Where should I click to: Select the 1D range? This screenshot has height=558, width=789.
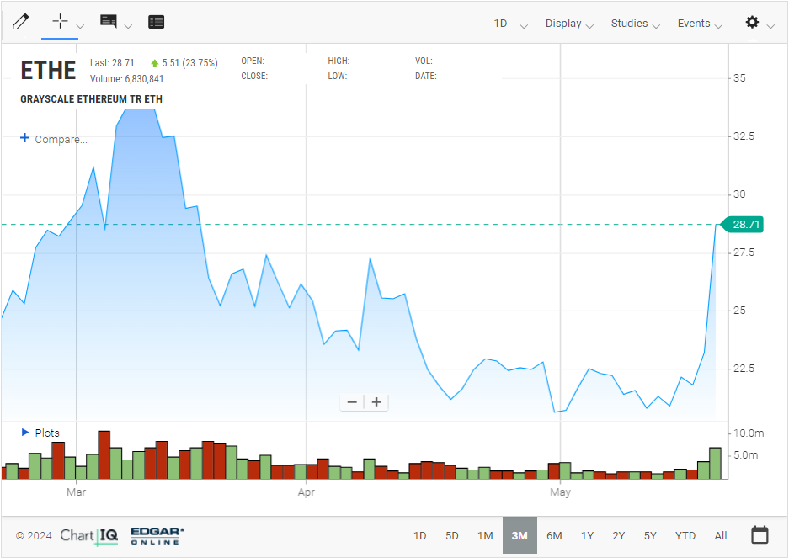[419, 536]
